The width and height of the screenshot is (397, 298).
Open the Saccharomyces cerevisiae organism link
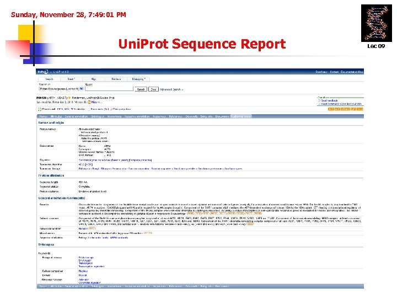point(103,160)
